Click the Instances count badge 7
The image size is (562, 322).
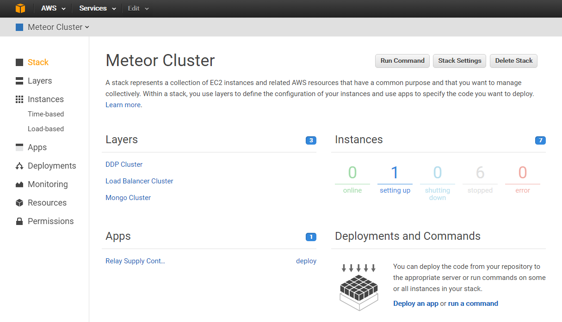pos(540,140)
